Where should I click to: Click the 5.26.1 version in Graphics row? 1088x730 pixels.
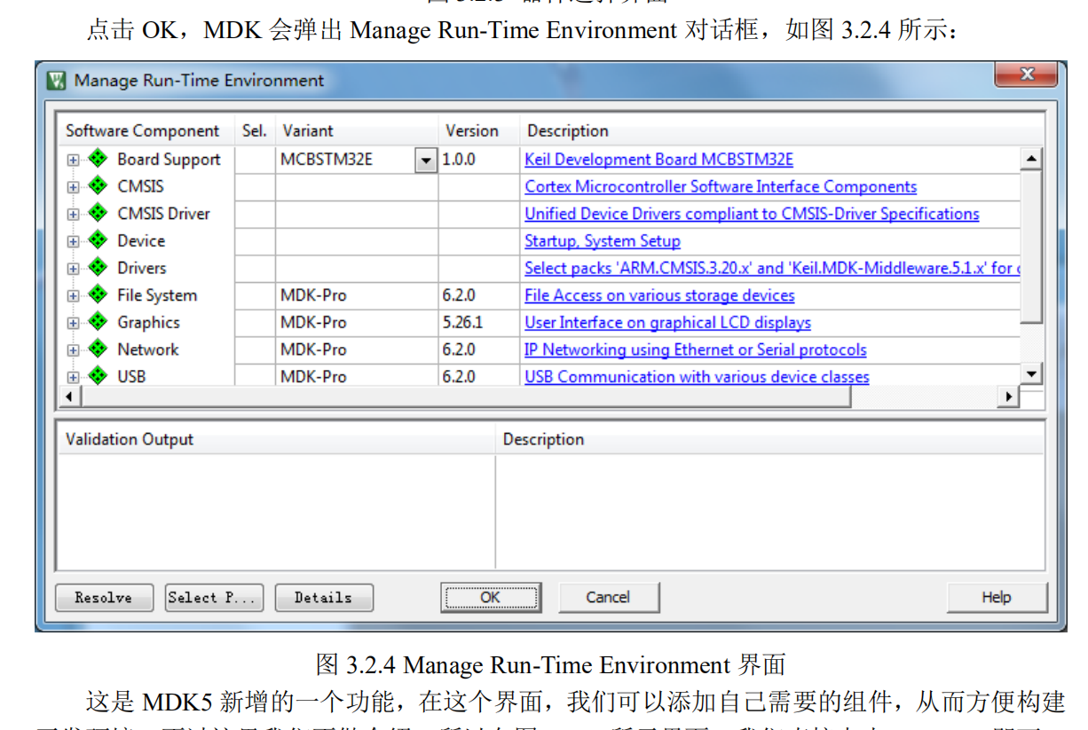[462, 323]
